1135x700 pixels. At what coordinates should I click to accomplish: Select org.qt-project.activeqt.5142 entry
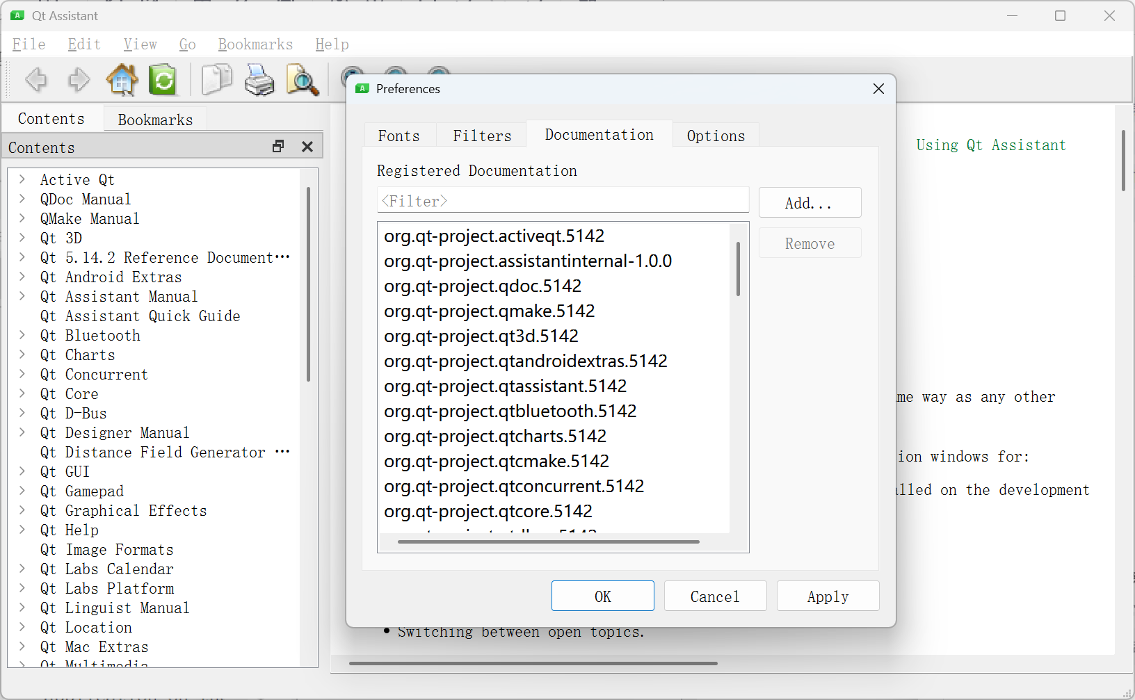(553, 236)
